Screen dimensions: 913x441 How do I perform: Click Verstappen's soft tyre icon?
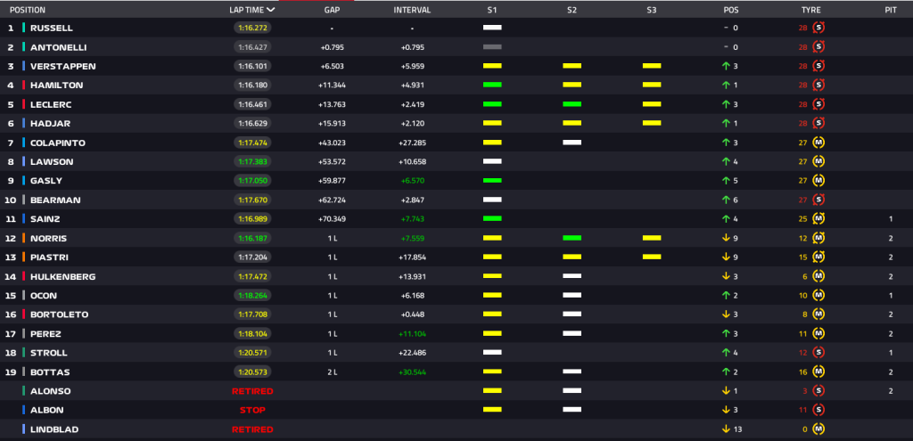coord(818,66)
